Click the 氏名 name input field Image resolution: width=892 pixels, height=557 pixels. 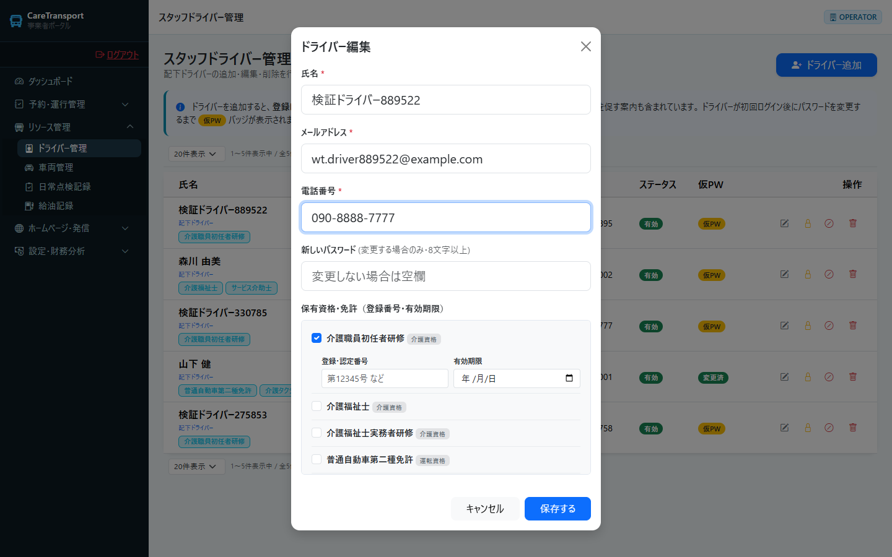pyautogui.click(x=446, y=100)
